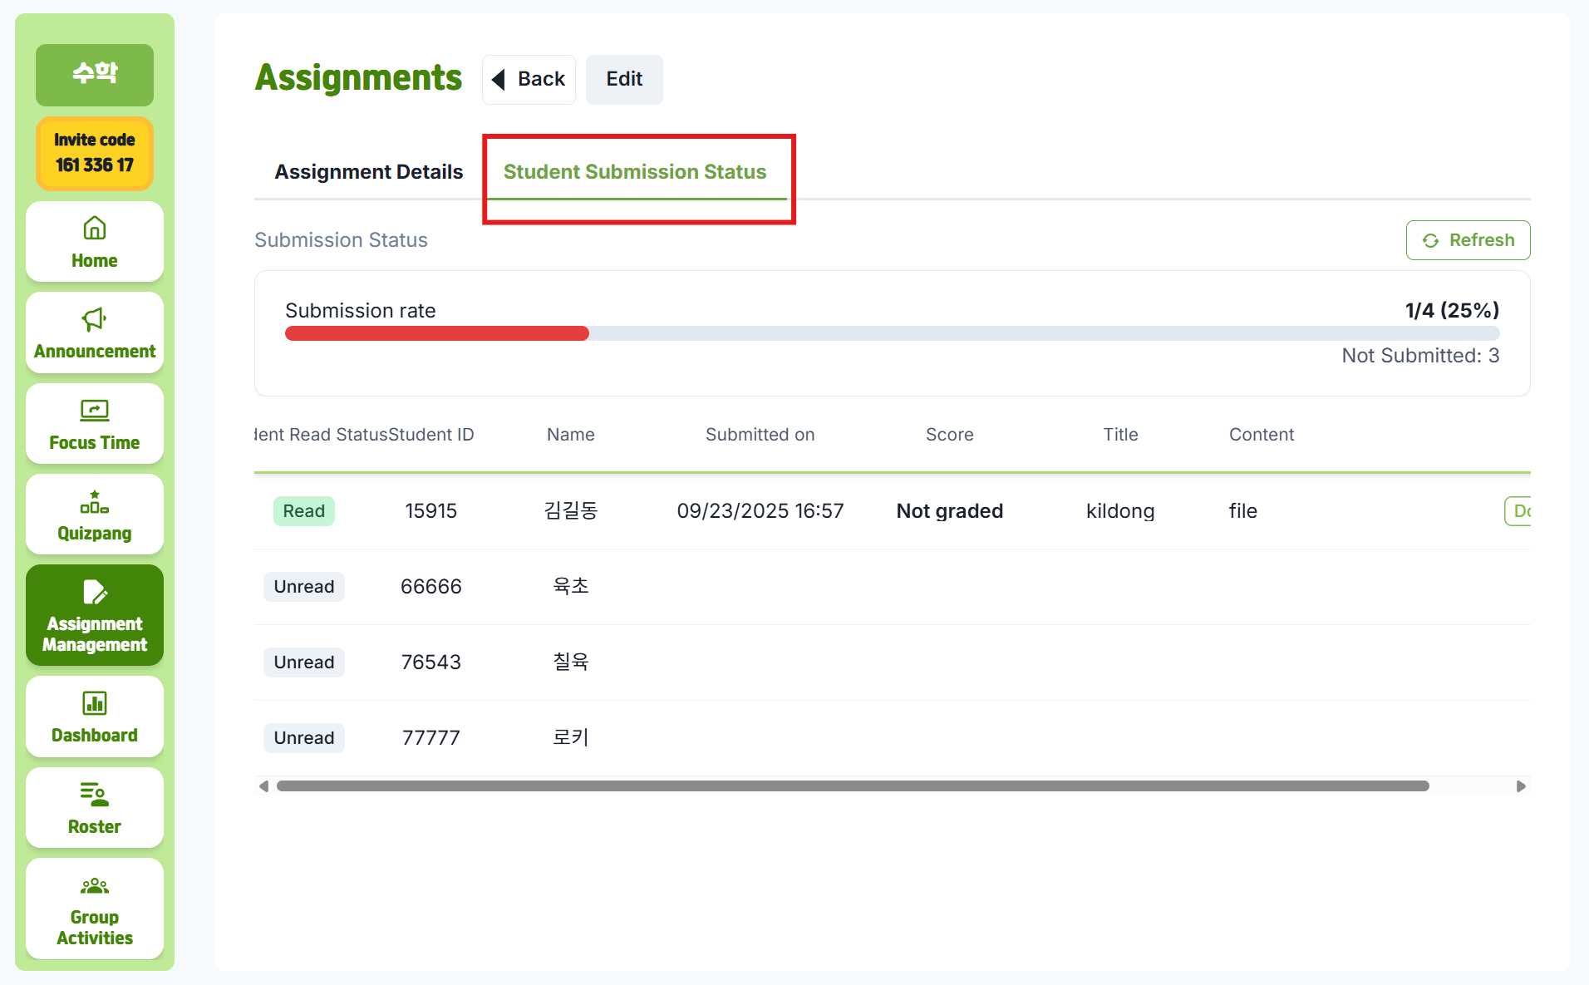
Task: Click the horizontal scrollbar under the table
Action: click(852, 786)
